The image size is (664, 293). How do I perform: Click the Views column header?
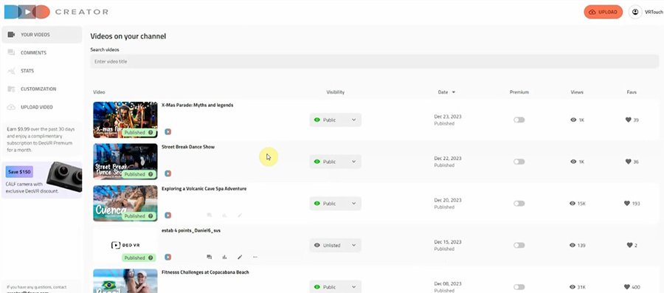coord(577,92)
